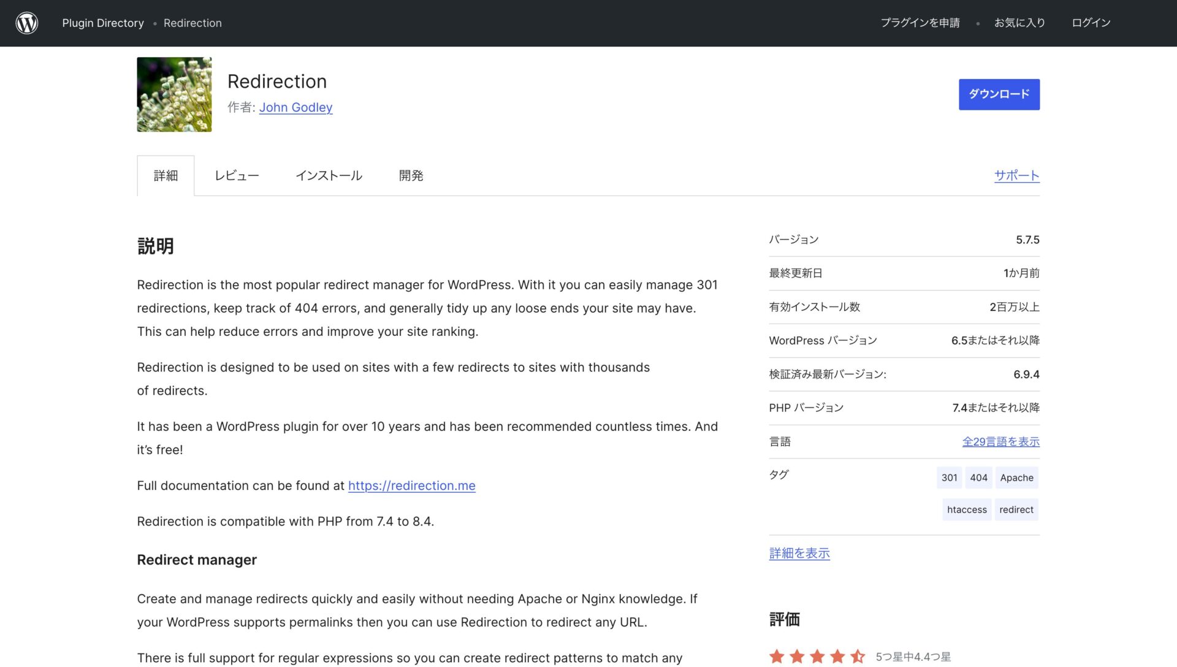
Task: Select the 詳細 tab
Action: coord(166,176)
